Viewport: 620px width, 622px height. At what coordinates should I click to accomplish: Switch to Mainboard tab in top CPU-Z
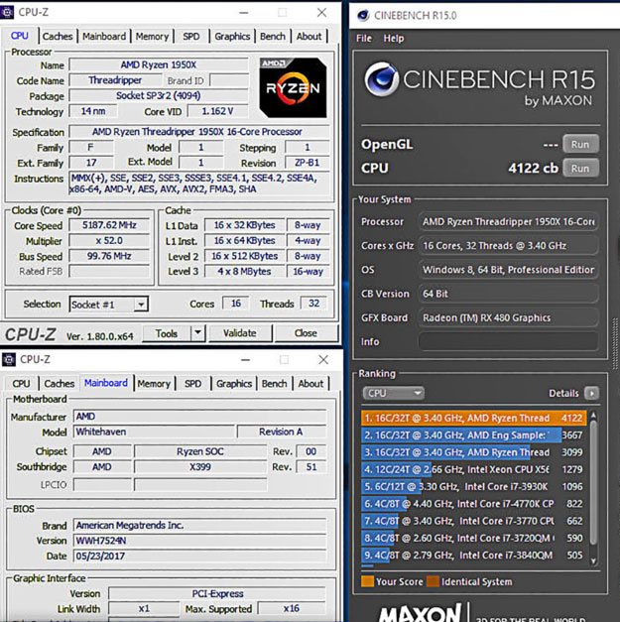[x=104, y=36]
